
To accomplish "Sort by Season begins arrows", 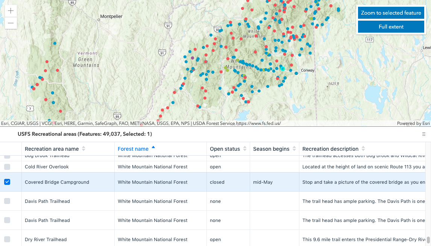I will point(294,149).
